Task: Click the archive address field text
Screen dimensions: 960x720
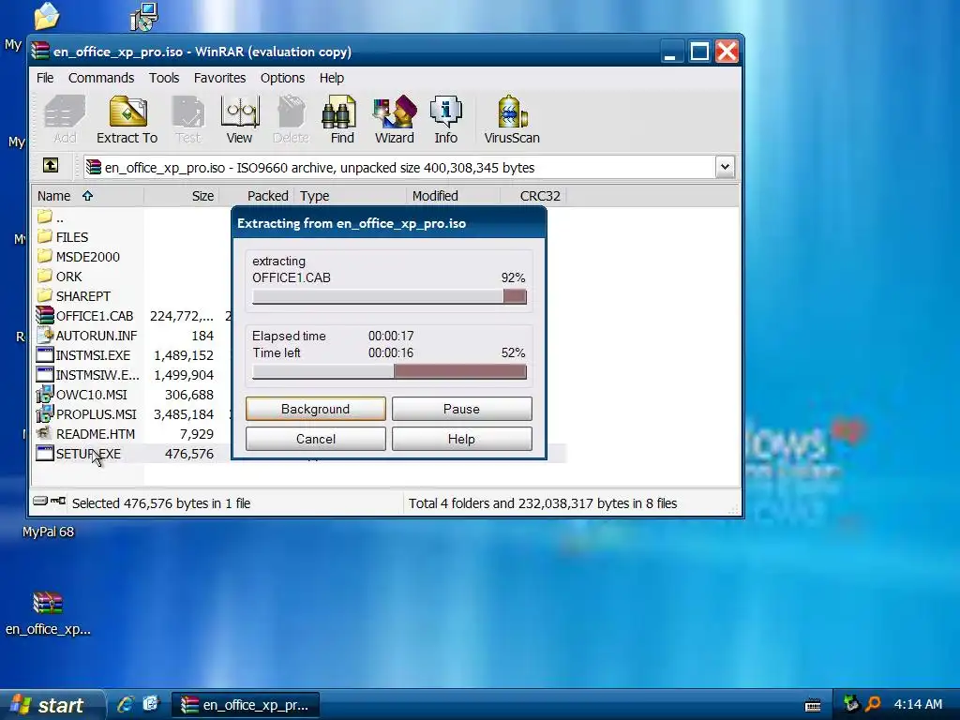Action: click(x=320, y=168)
